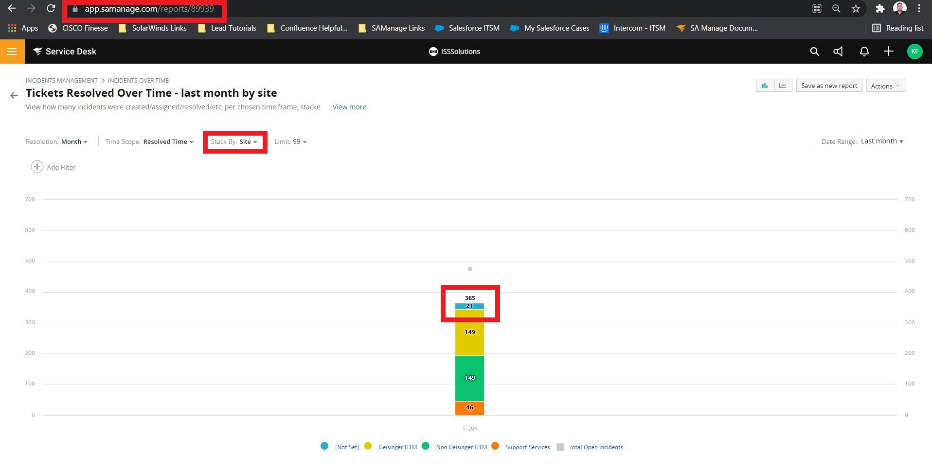Switch to bar chart view
The height and width of the screenshot is (474, 932).
(x=765, y=86)
